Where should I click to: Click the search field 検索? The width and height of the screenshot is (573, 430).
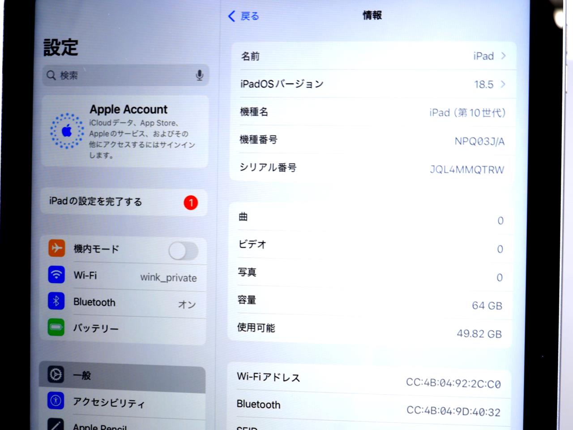(x=125, y=75)
